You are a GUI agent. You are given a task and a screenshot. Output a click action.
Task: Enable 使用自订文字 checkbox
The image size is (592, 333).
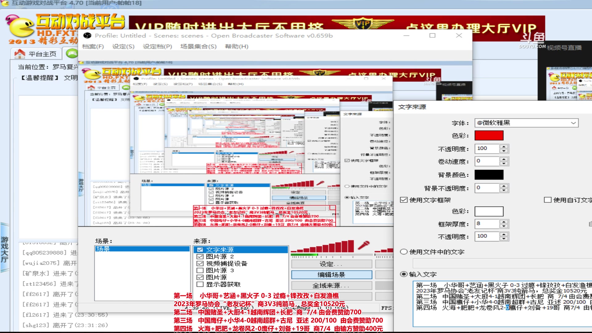(548, 200)
